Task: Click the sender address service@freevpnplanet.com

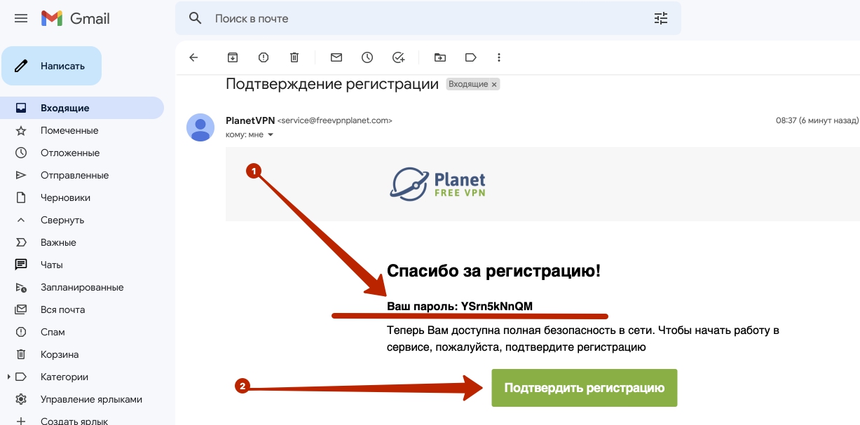Action: (x=335, y=120)
